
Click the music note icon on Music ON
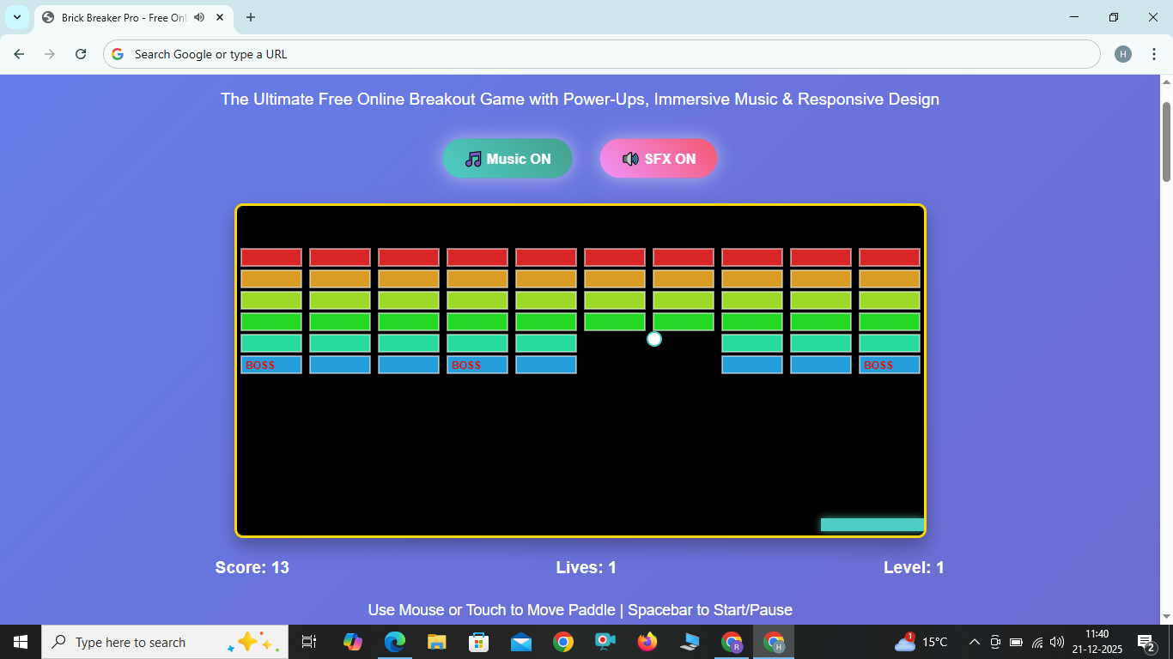pyautogui.click(x=473, y=158)
